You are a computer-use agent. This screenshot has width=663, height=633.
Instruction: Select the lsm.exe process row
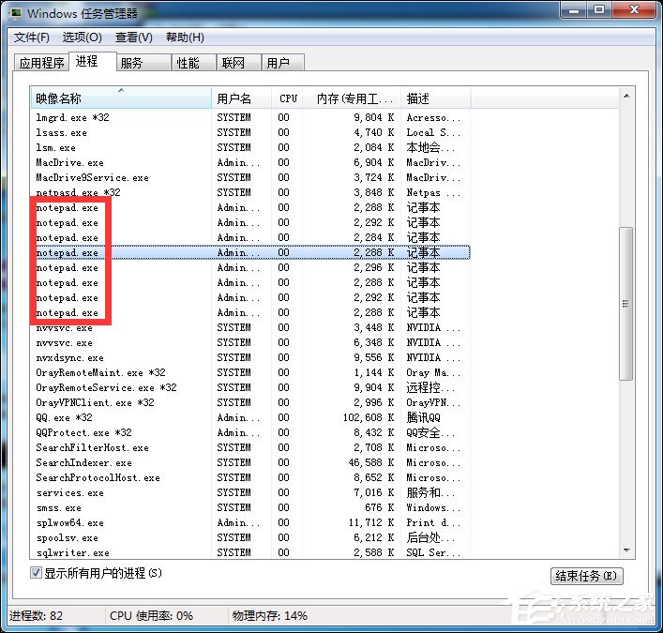tap(250, 147)
